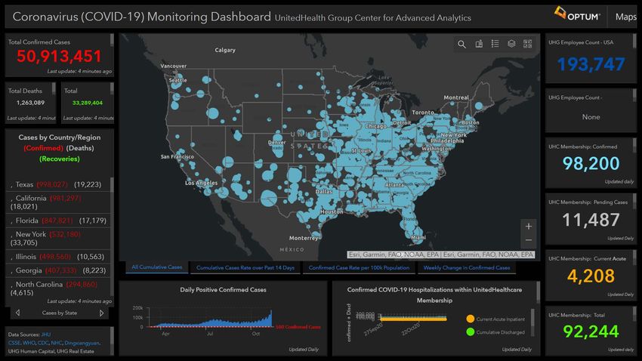The width and height of the screenshot is (642, 361).
Task: Open the map layers list
Action: click(x=511, y=43)
